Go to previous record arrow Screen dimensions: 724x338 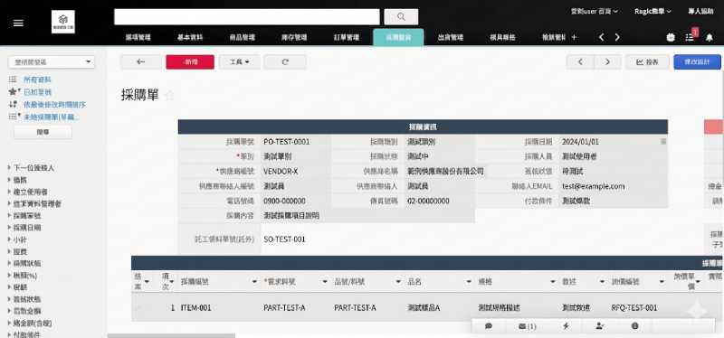coord(580,61)
